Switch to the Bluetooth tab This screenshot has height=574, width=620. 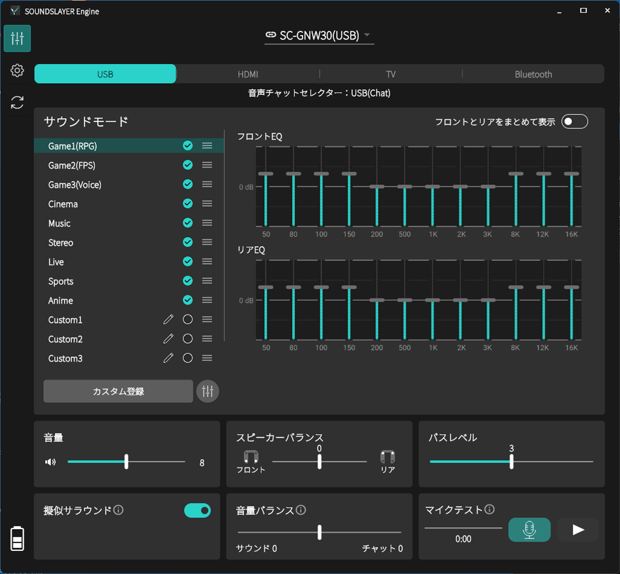[x=533, y=74]
